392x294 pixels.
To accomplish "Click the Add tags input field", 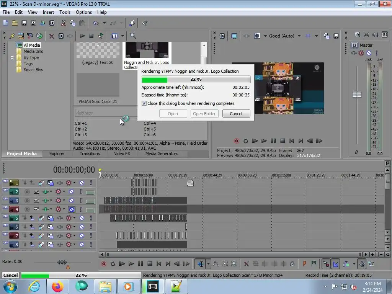I will [106, 113].
